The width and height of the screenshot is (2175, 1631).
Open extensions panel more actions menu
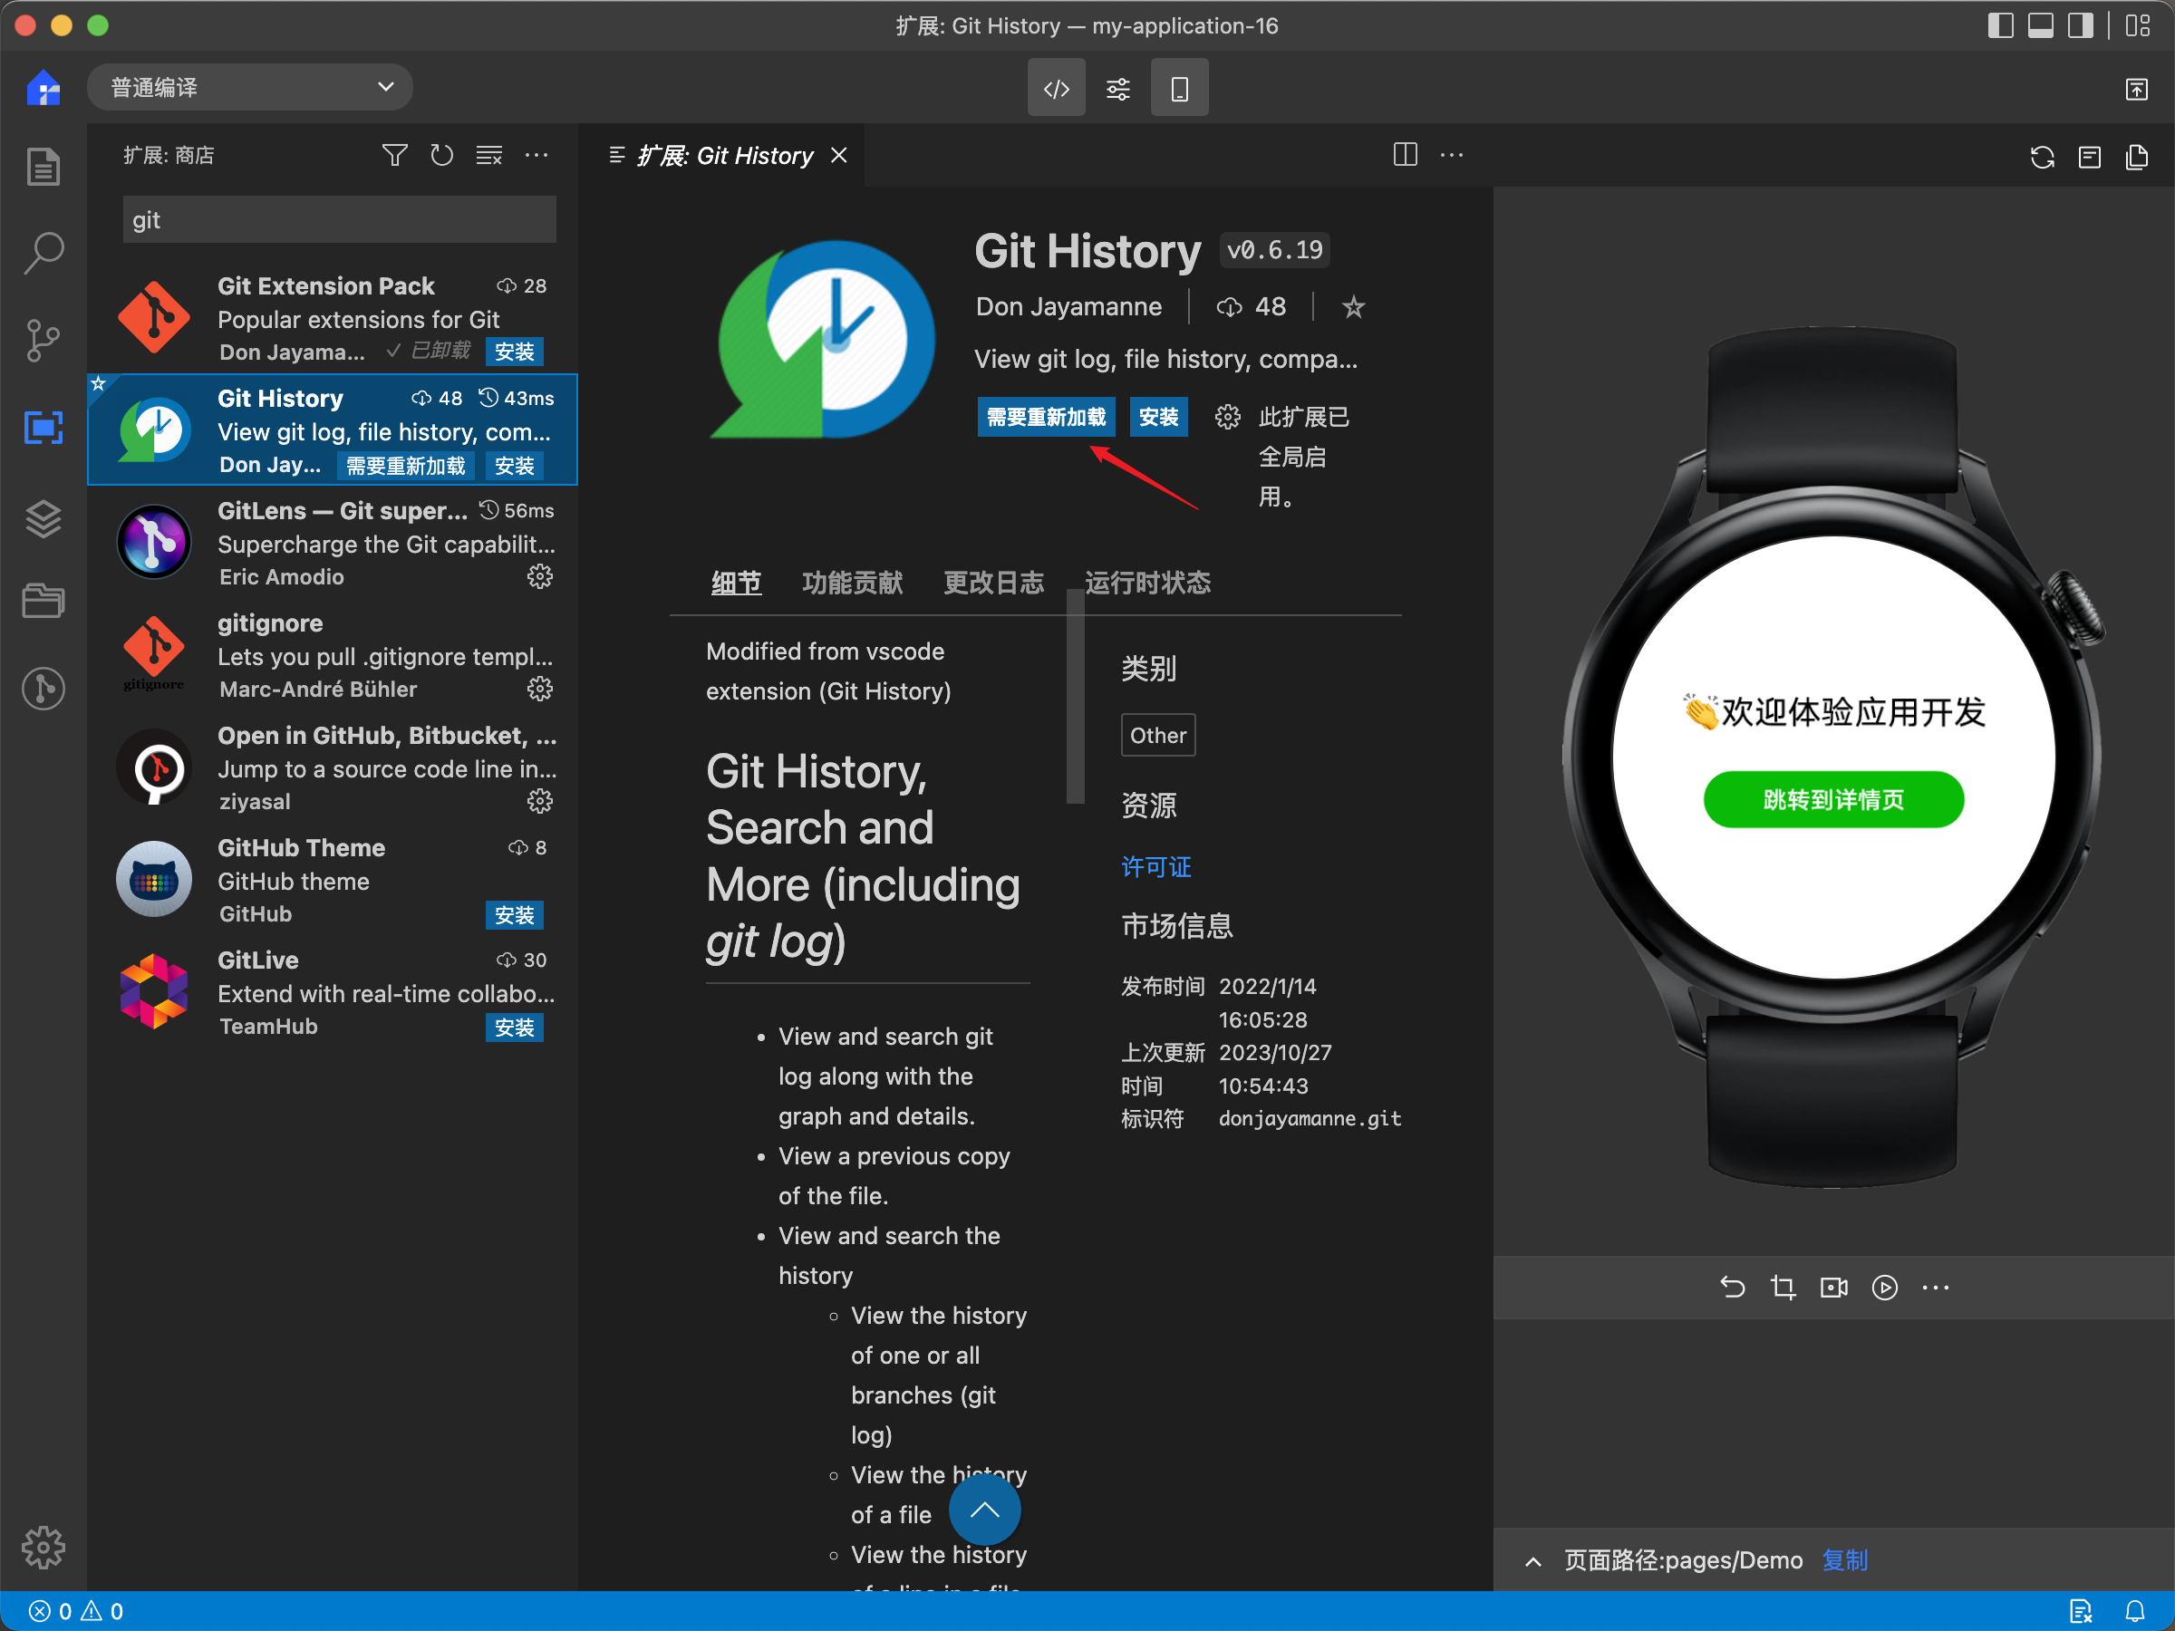tap(536, 155)
